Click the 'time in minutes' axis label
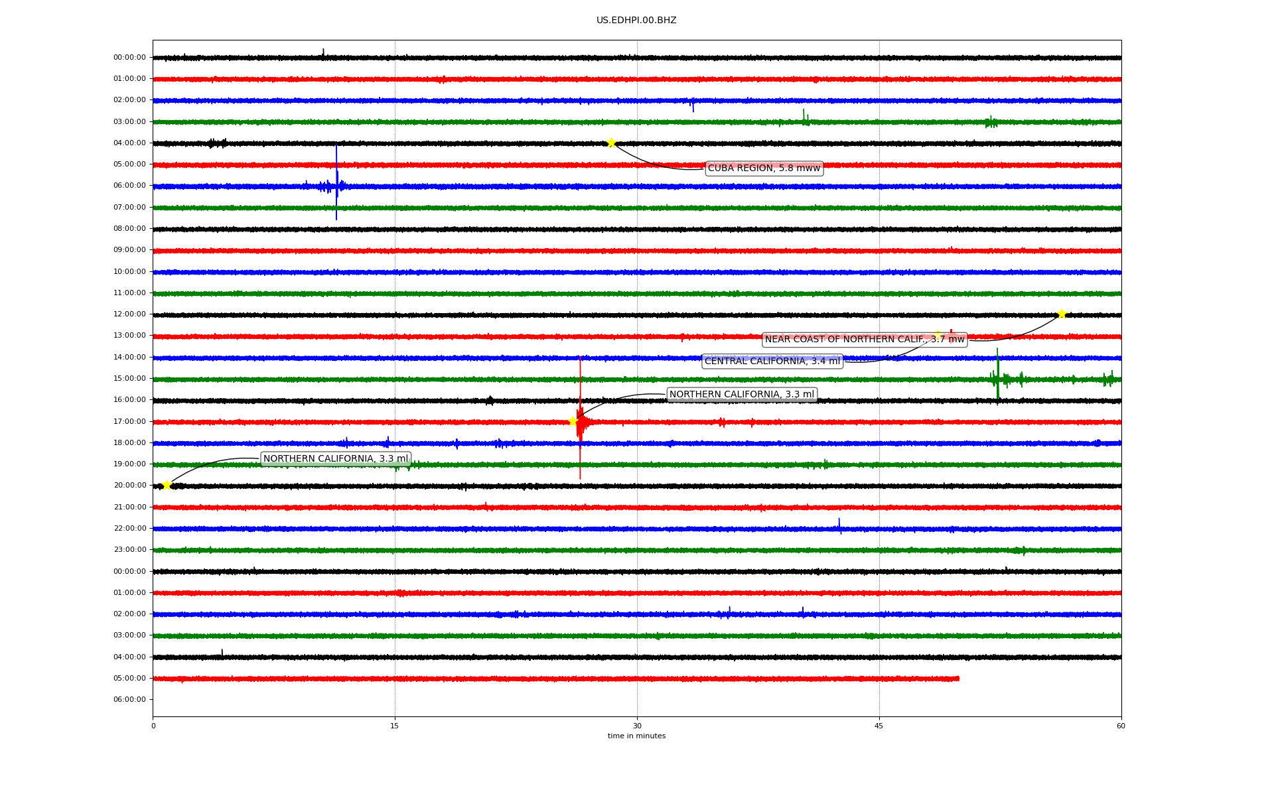Viewport: 1274px width, 796px height. tap(636, 736)
